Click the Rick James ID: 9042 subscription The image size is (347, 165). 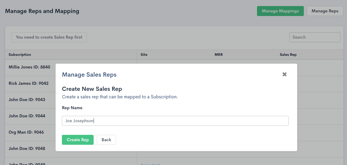click(x=28, y=83)
